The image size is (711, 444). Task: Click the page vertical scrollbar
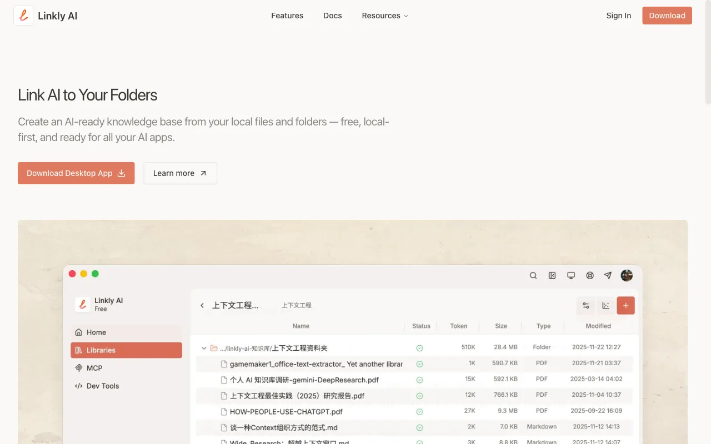(708, 53)
